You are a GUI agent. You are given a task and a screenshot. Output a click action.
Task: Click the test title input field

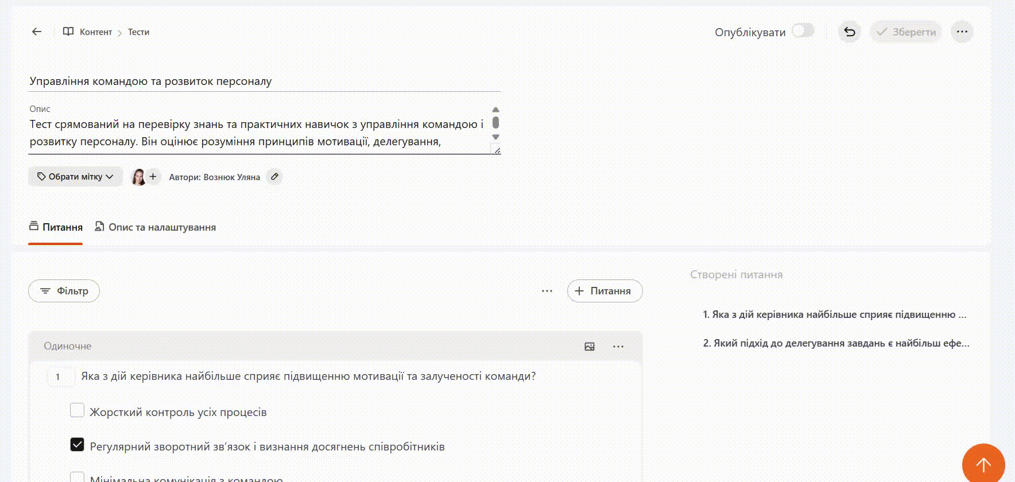[264, 81]
